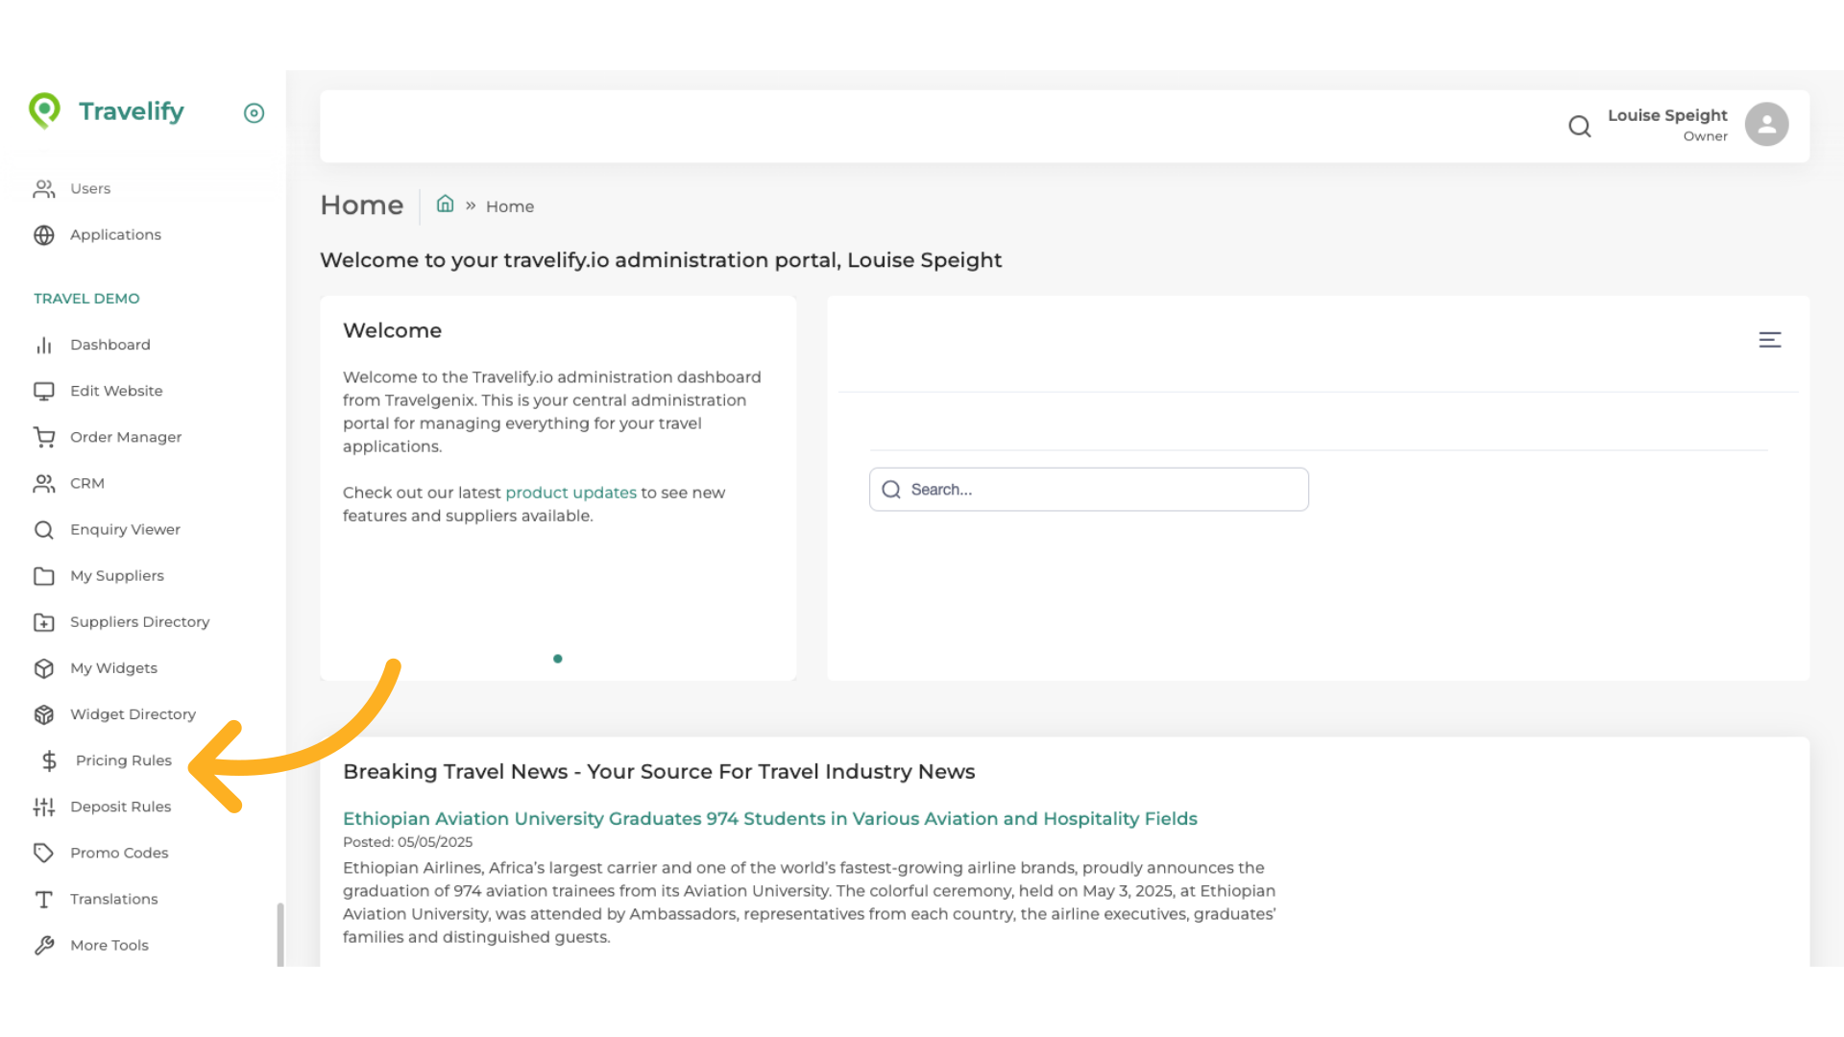Open the Louise Speight profile avatar
This screenshot has width=1844, height=1037.
coord(1766,125)
